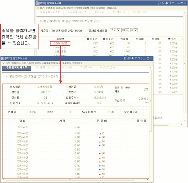Click price 11,400 in 2015-03-19 row
Viewport: 188px width, 183px height.
point(77,174)
